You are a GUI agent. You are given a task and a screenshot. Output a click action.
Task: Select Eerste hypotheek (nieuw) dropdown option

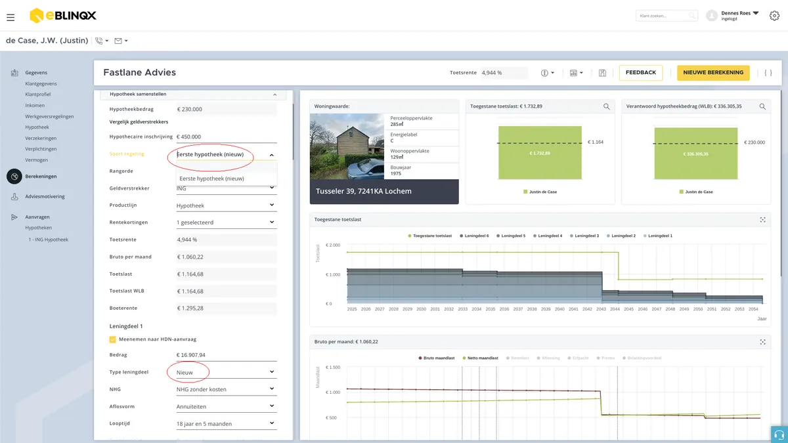coord(227,179)
